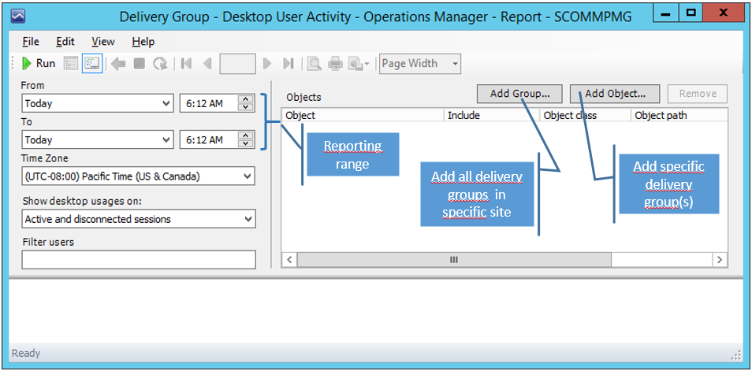This screenshot has width=752, height=371.
Task: Go to first page icon
Action: (x=187, y=64)
